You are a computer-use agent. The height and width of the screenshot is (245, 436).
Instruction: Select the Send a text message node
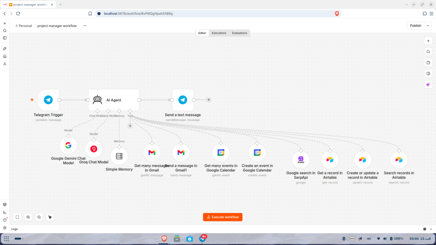click(183, 100)
